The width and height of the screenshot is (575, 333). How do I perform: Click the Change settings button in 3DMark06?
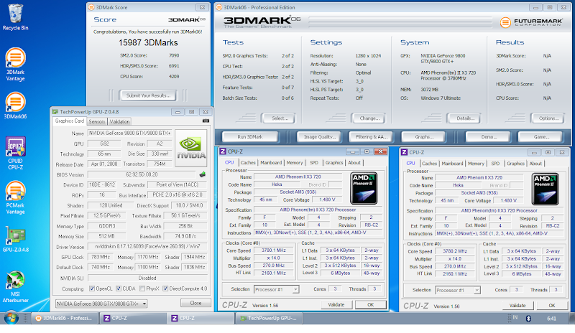tap(369, 118)
